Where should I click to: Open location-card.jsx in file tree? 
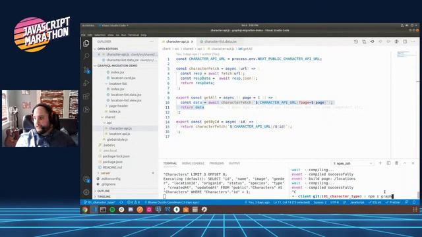[123, 78]
